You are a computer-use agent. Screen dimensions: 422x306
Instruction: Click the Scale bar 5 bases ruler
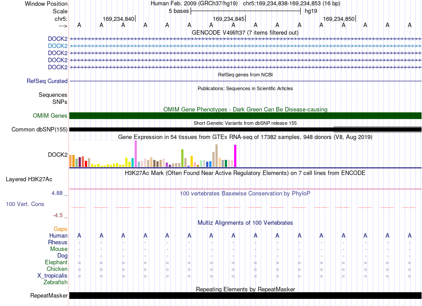[x=246, y=11]
